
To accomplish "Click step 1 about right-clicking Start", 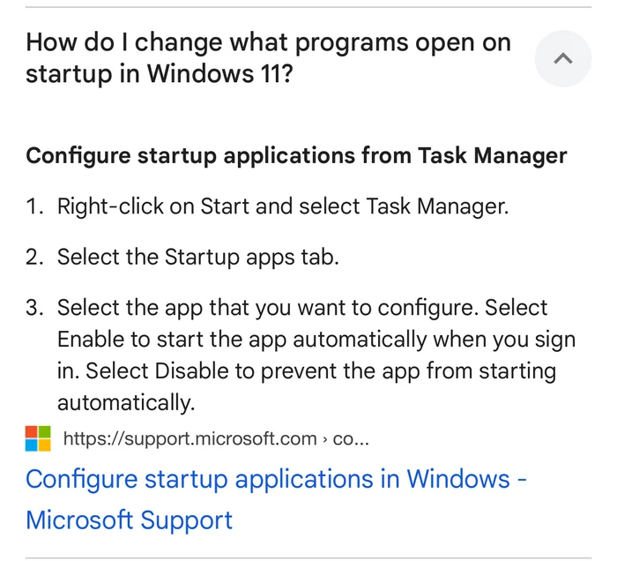I will click(282, 207).
